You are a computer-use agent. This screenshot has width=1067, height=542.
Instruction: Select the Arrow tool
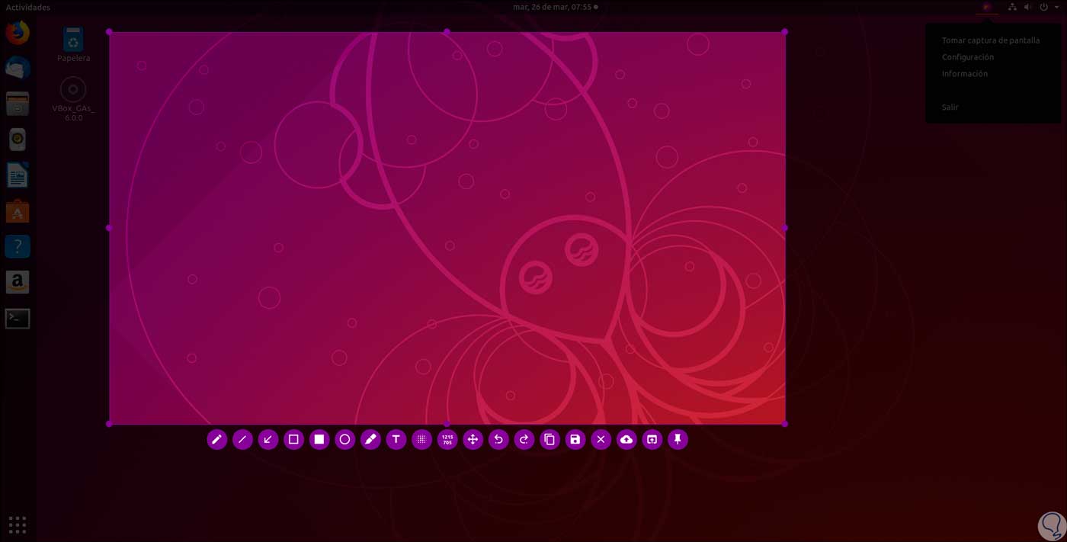point(268,439)
